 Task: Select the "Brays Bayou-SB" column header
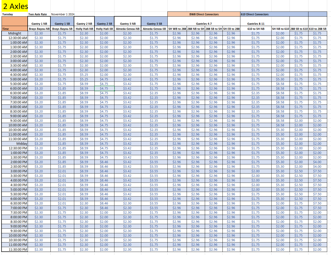point(62,29)
